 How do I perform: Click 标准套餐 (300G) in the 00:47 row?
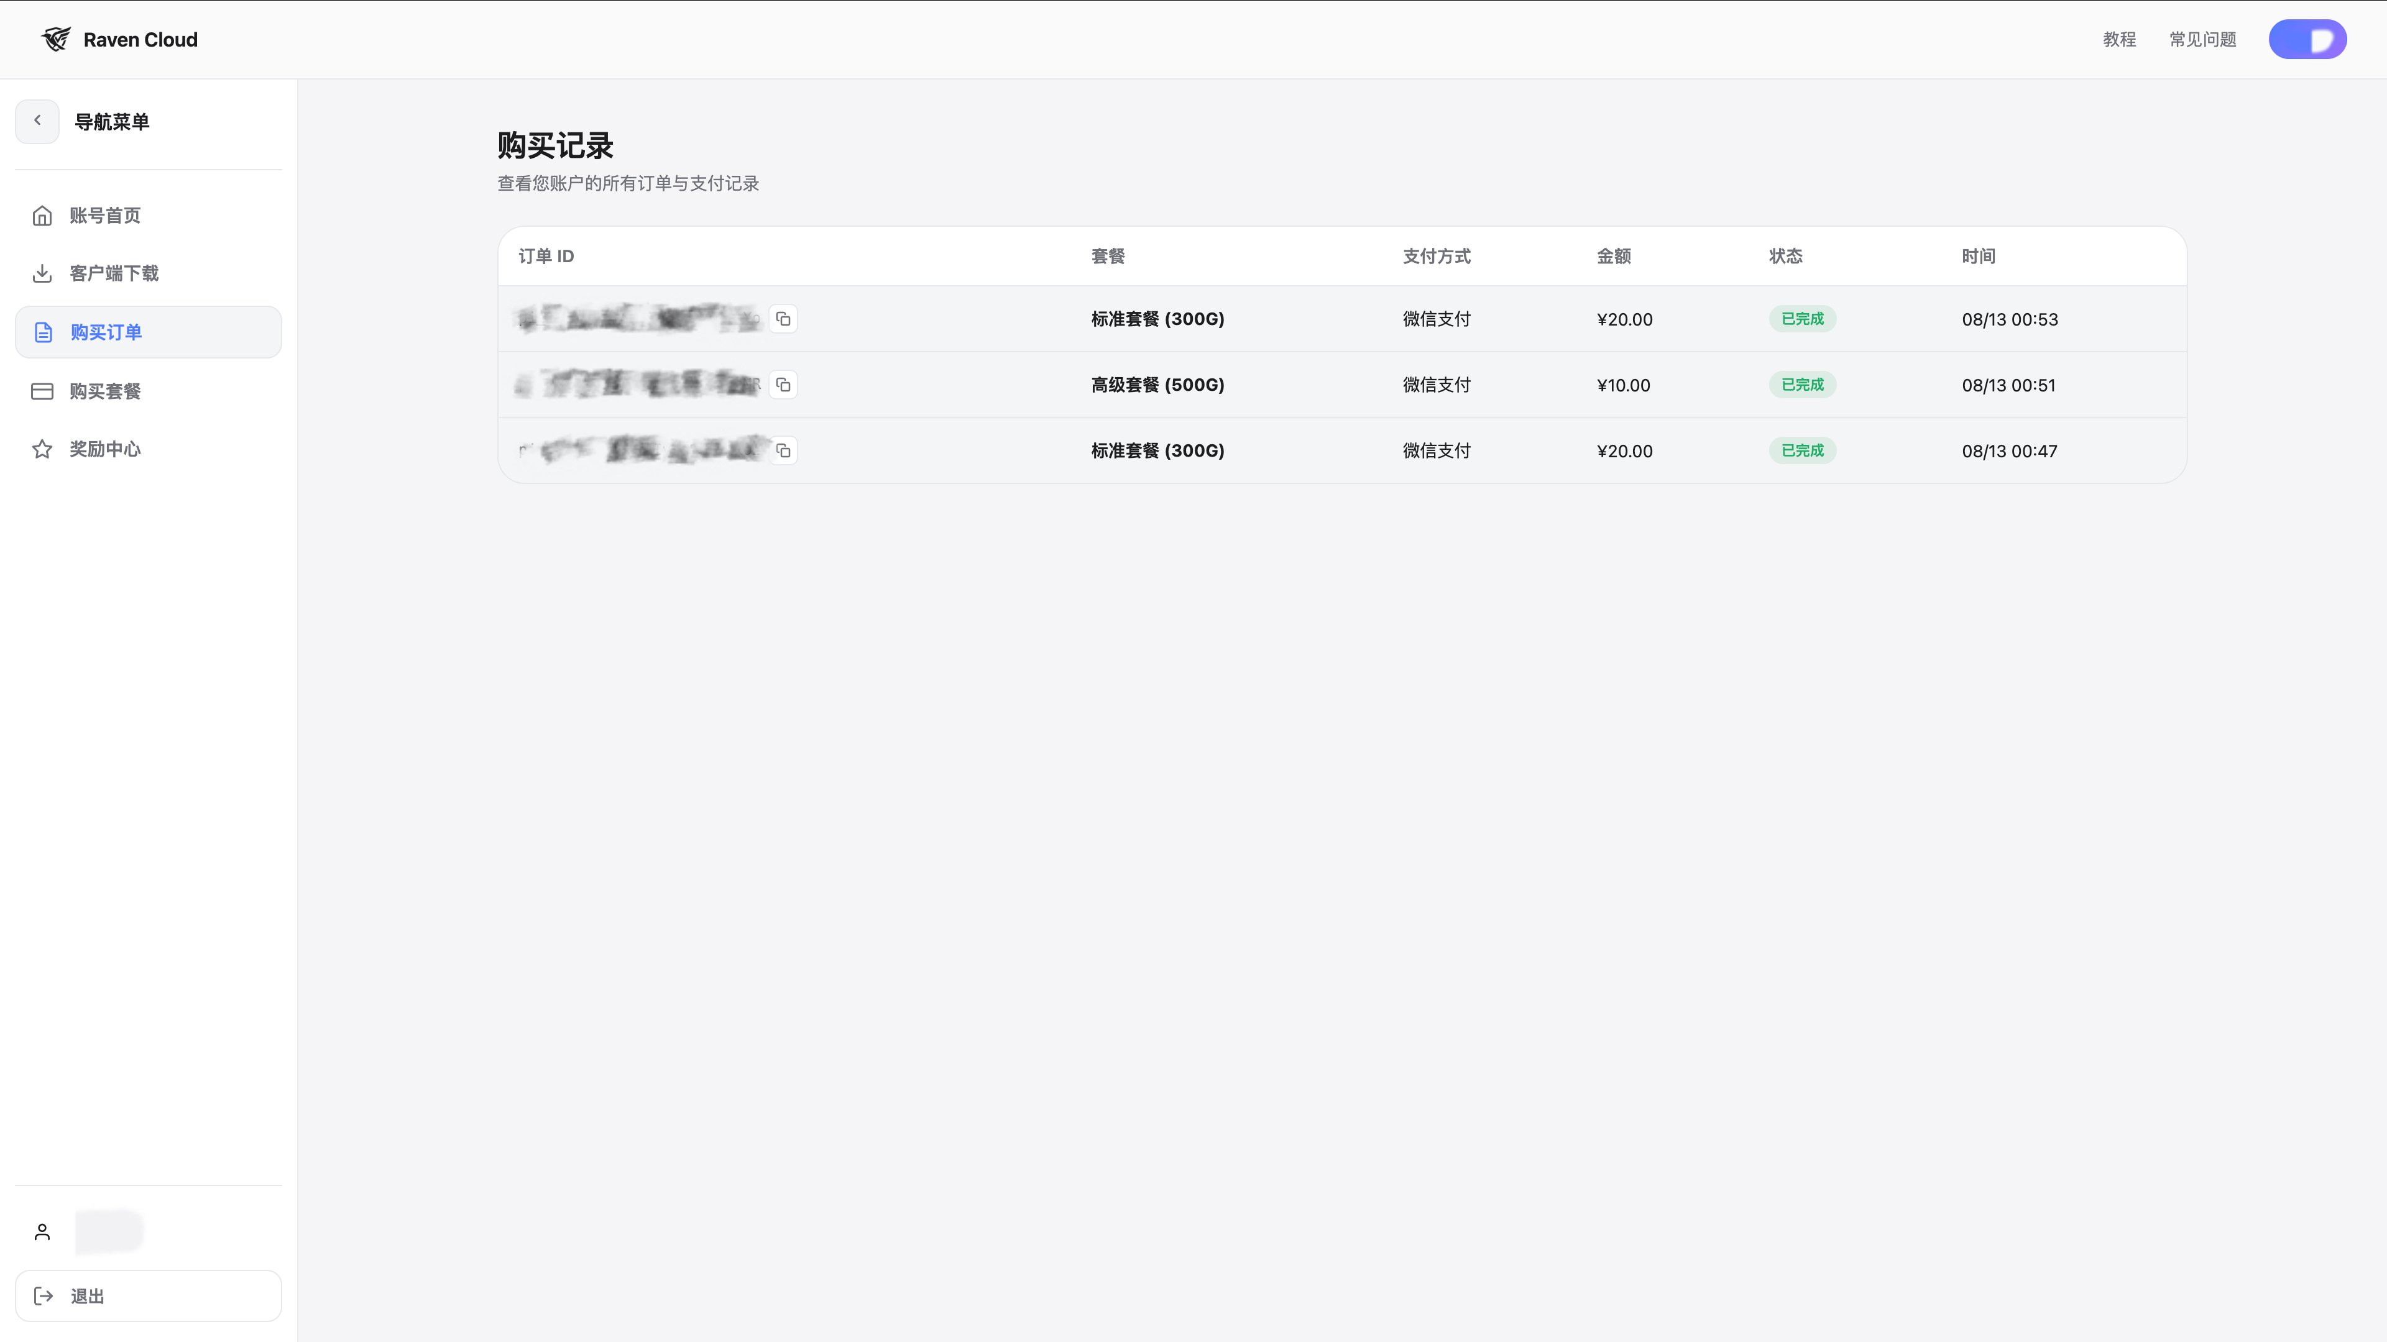[x=1157, y=450]
